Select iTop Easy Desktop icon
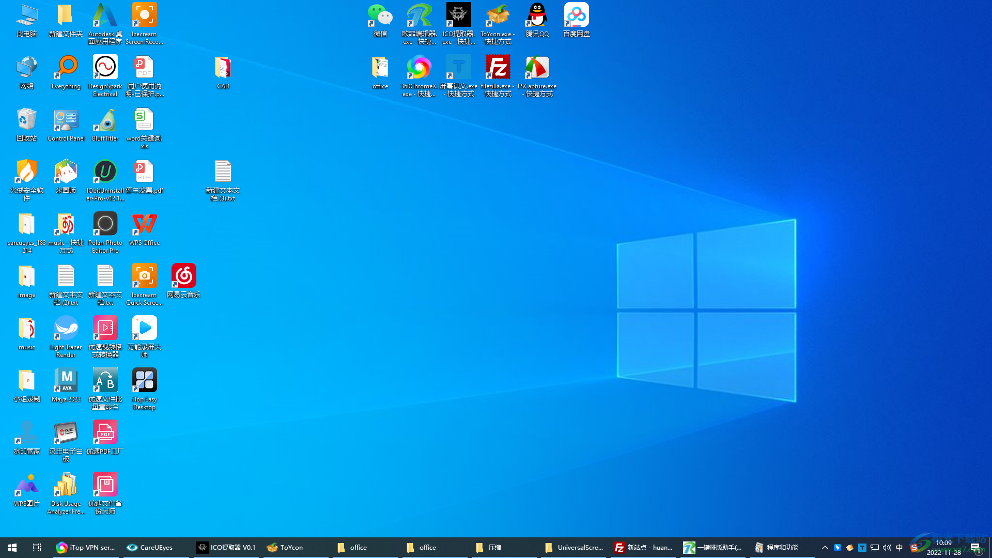Viewport: 992px width, 558px height. point(144,389)
